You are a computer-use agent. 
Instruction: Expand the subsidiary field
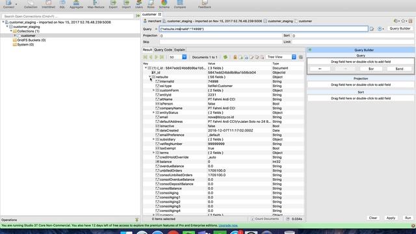[153, 139]
